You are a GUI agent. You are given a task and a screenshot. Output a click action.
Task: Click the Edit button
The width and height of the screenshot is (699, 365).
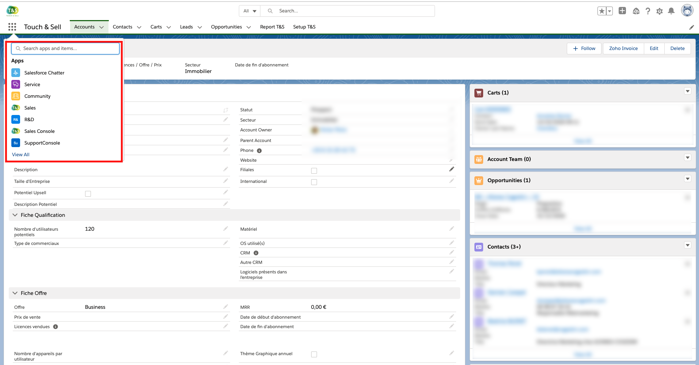654,49
